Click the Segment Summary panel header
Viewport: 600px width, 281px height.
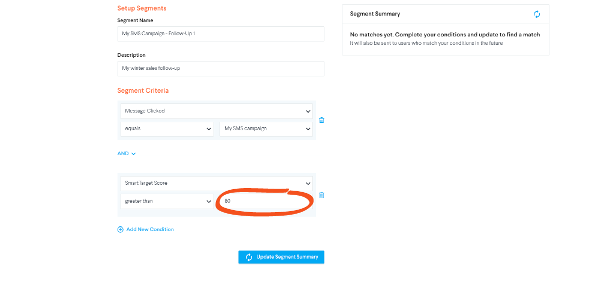pos(445,14)
